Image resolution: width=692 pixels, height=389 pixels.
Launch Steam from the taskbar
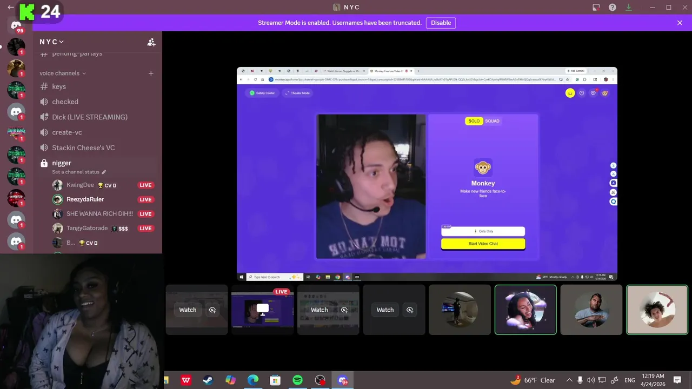[208, 380]
